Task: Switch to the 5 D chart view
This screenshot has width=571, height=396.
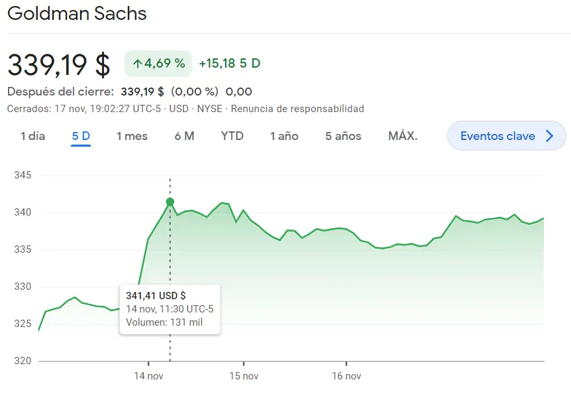Action: coord(79,135)
